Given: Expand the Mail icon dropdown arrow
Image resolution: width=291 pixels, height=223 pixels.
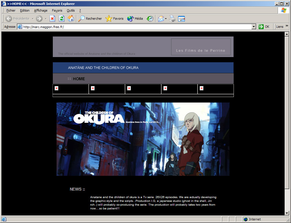Looking at the screenshot, I should pyautogui.click(x=166, y=19).
